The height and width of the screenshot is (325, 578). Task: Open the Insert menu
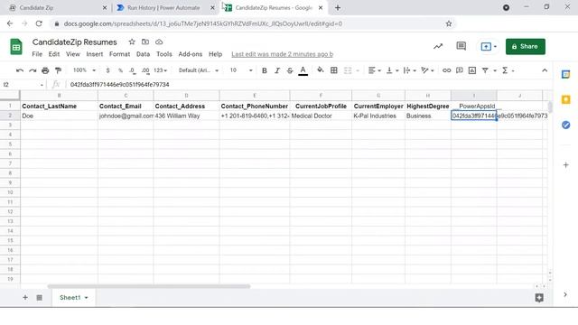pyautogui.click(x=94, y=54)
